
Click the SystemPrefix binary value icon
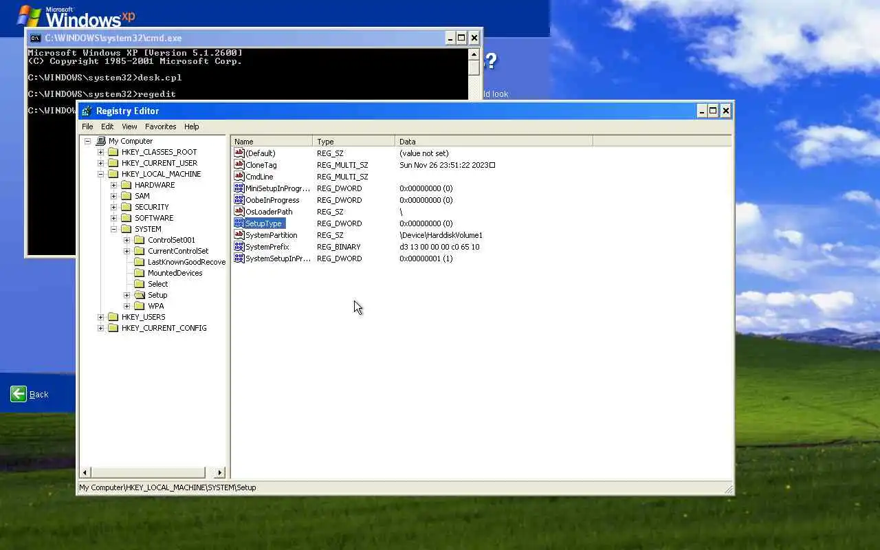[x=239, y=247]
